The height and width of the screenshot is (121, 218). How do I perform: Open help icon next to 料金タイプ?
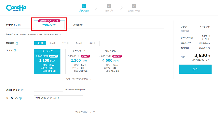pyautogui.click(x=20, y=25)
